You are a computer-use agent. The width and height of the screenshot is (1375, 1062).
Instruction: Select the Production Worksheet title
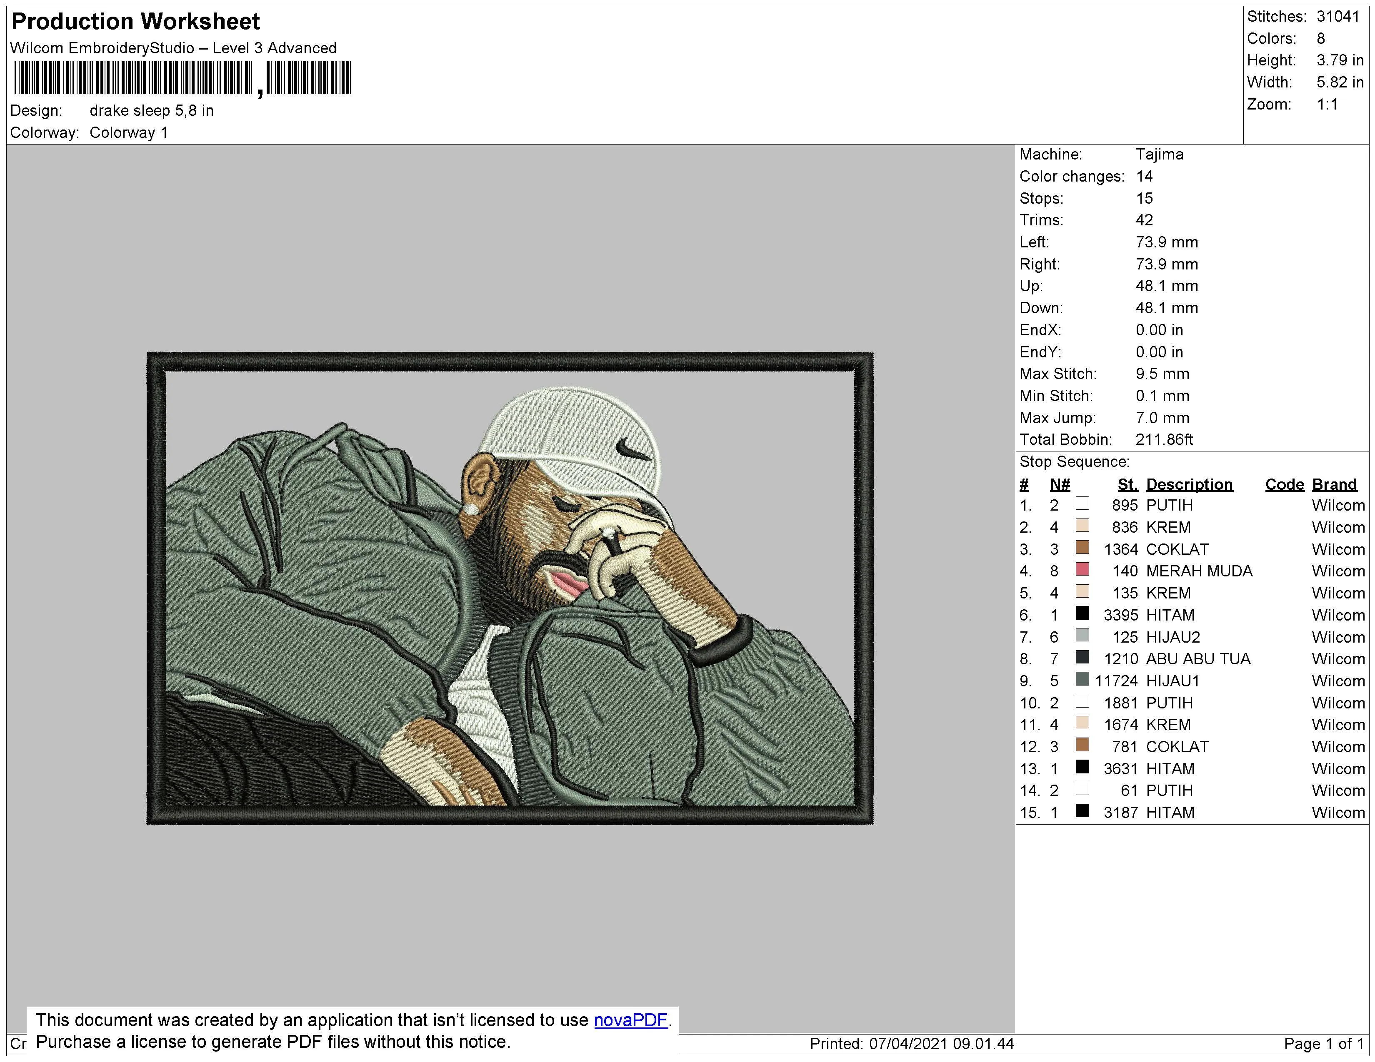click(x=135, y=21)
